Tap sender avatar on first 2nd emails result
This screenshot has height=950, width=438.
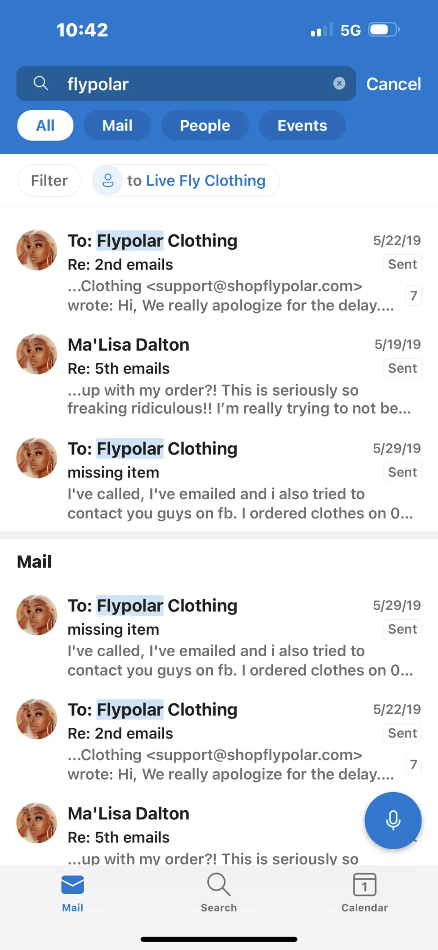pos(37,250)
